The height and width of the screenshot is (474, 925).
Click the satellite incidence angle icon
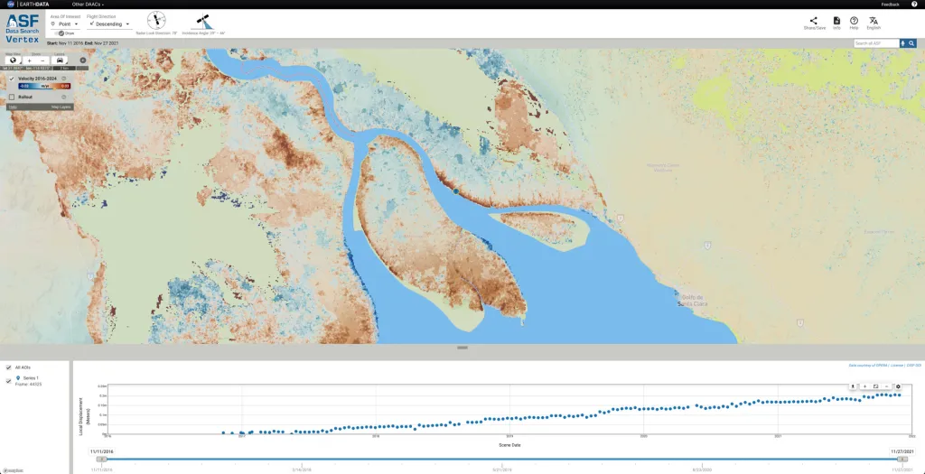point(203,21)
